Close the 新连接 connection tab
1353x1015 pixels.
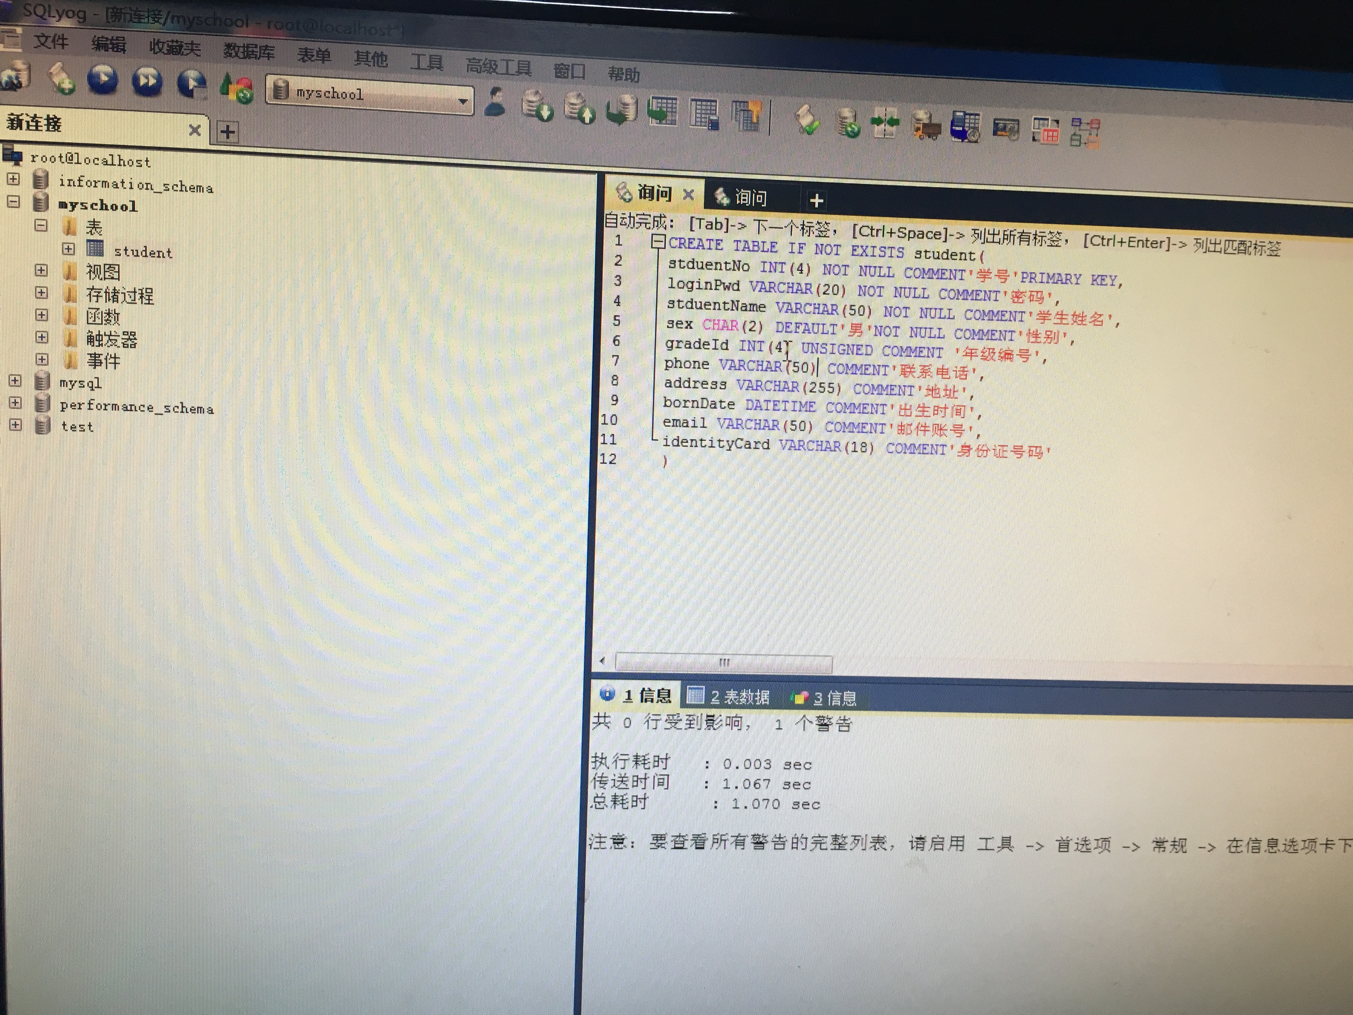click(195, 130)
